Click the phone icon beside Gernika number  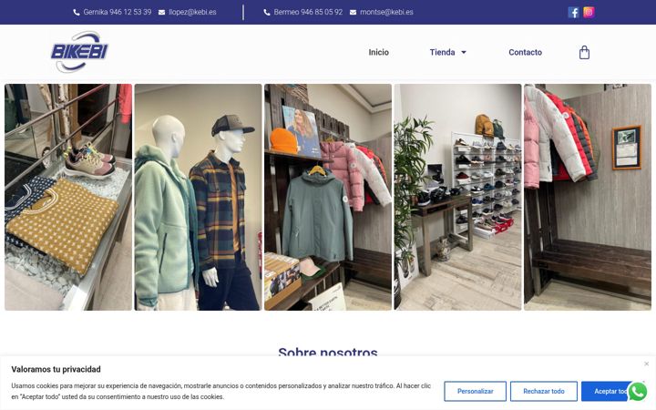coord(77,12)
